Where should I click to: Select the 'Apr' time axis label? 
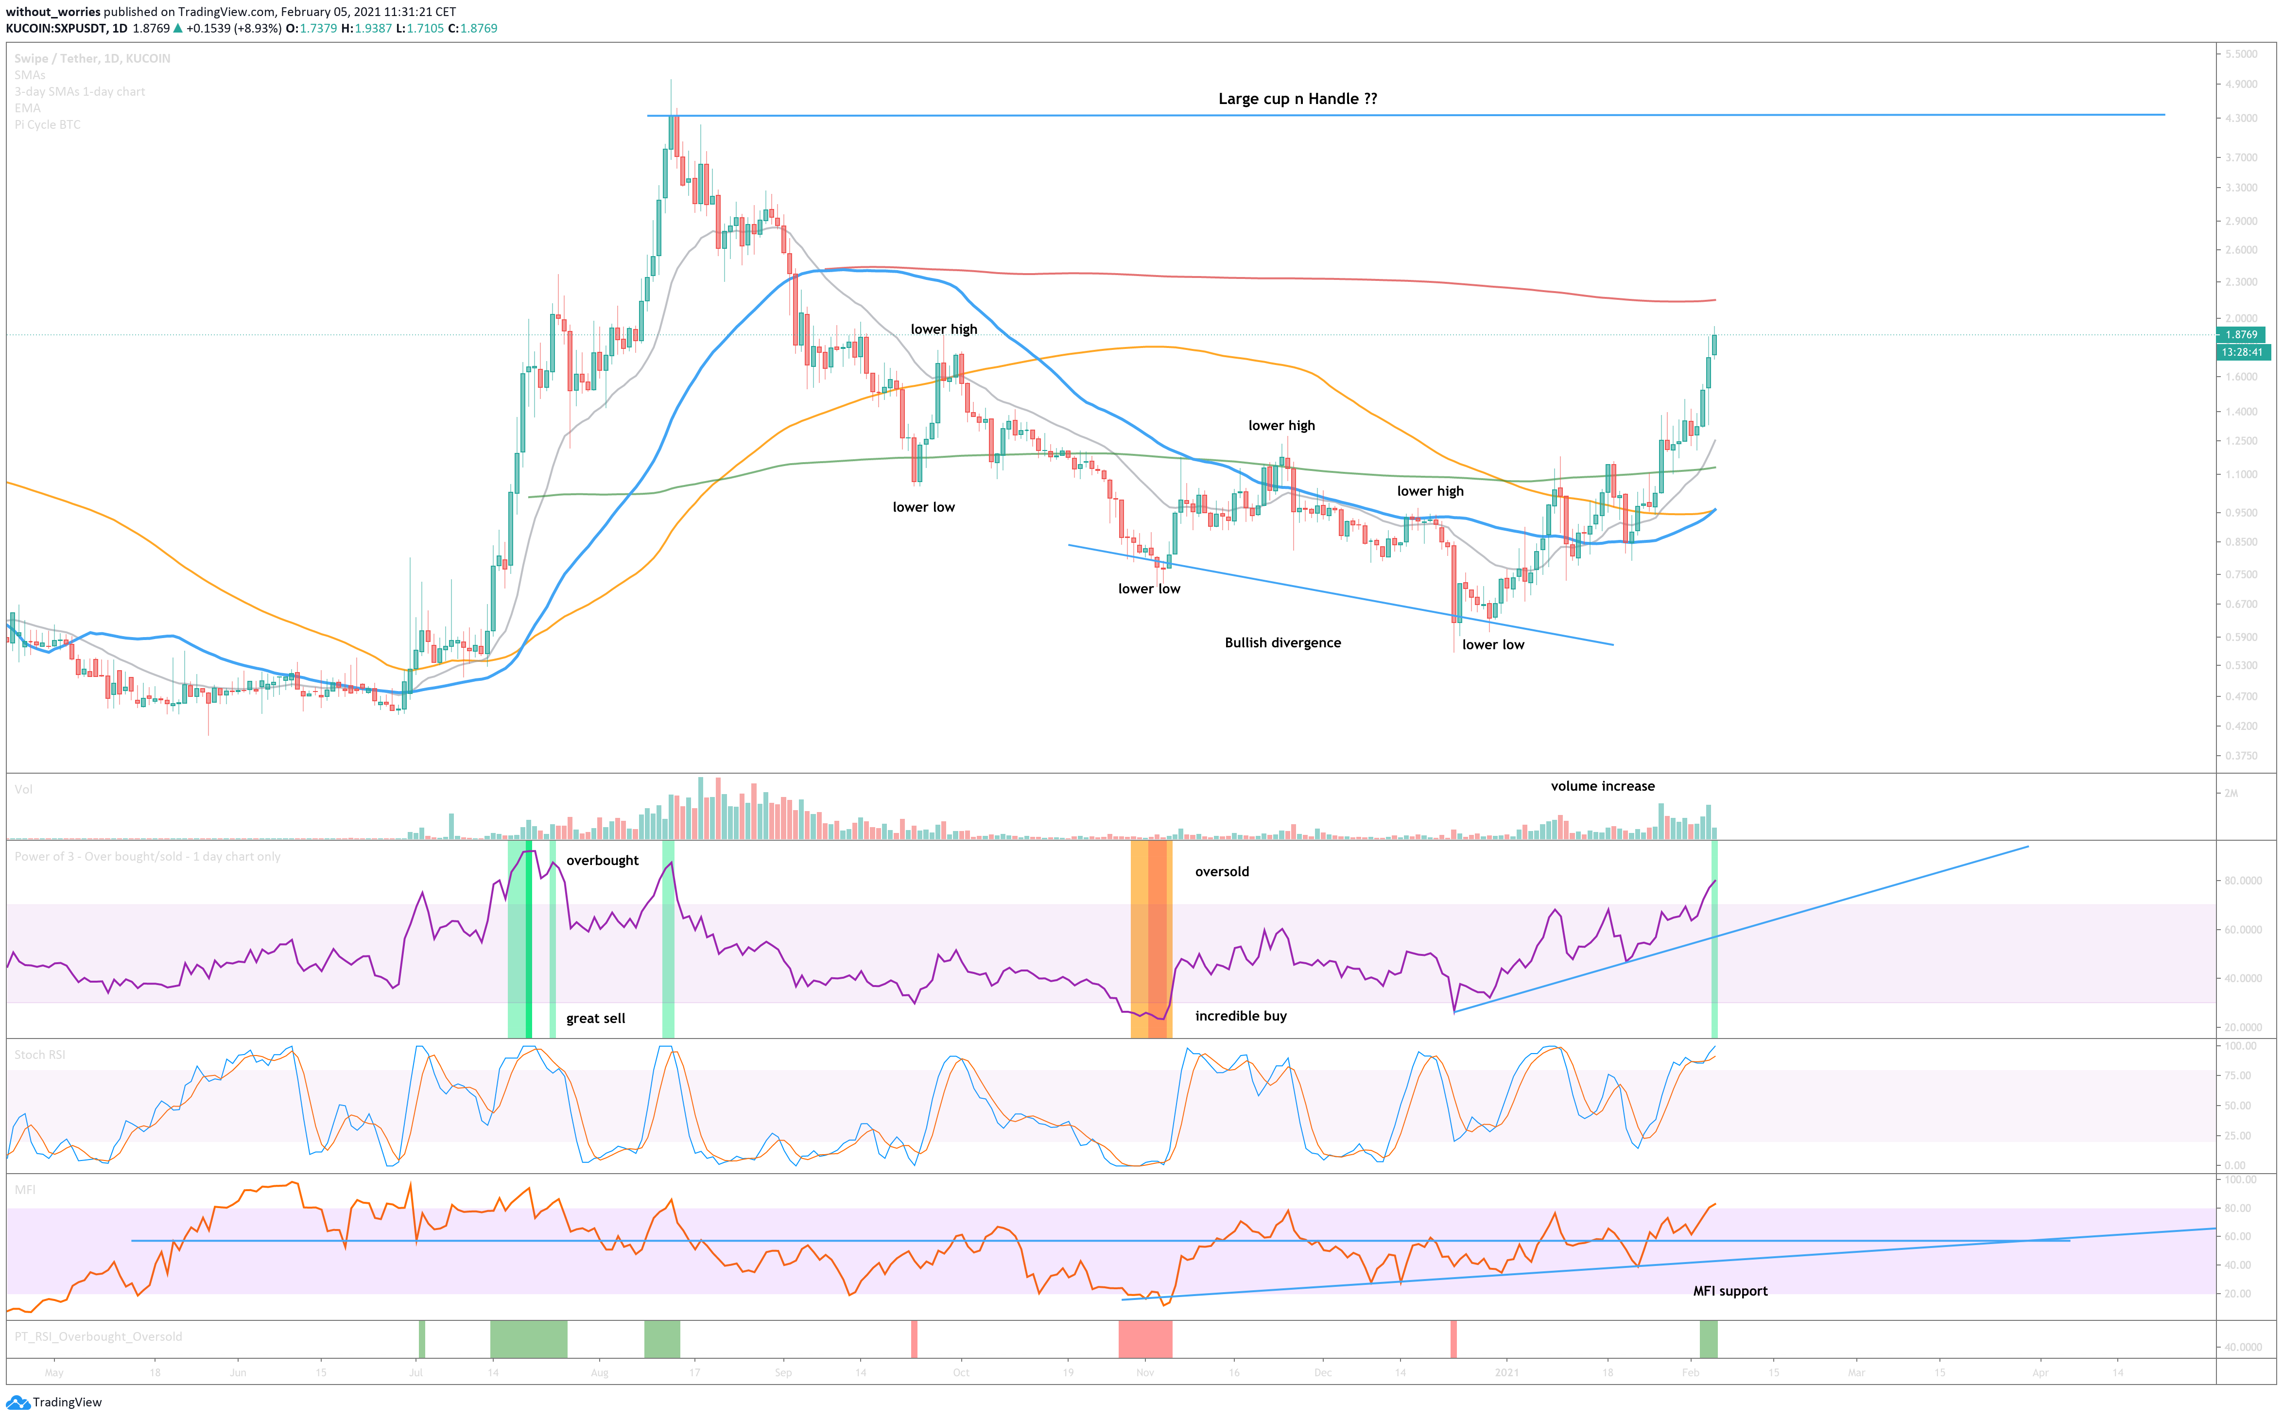pos(2040,1373)
